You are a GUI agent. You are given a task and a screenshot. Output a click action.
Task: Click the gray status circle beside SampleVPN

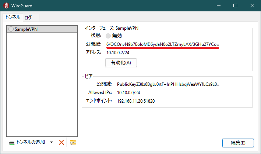point(11,29)
